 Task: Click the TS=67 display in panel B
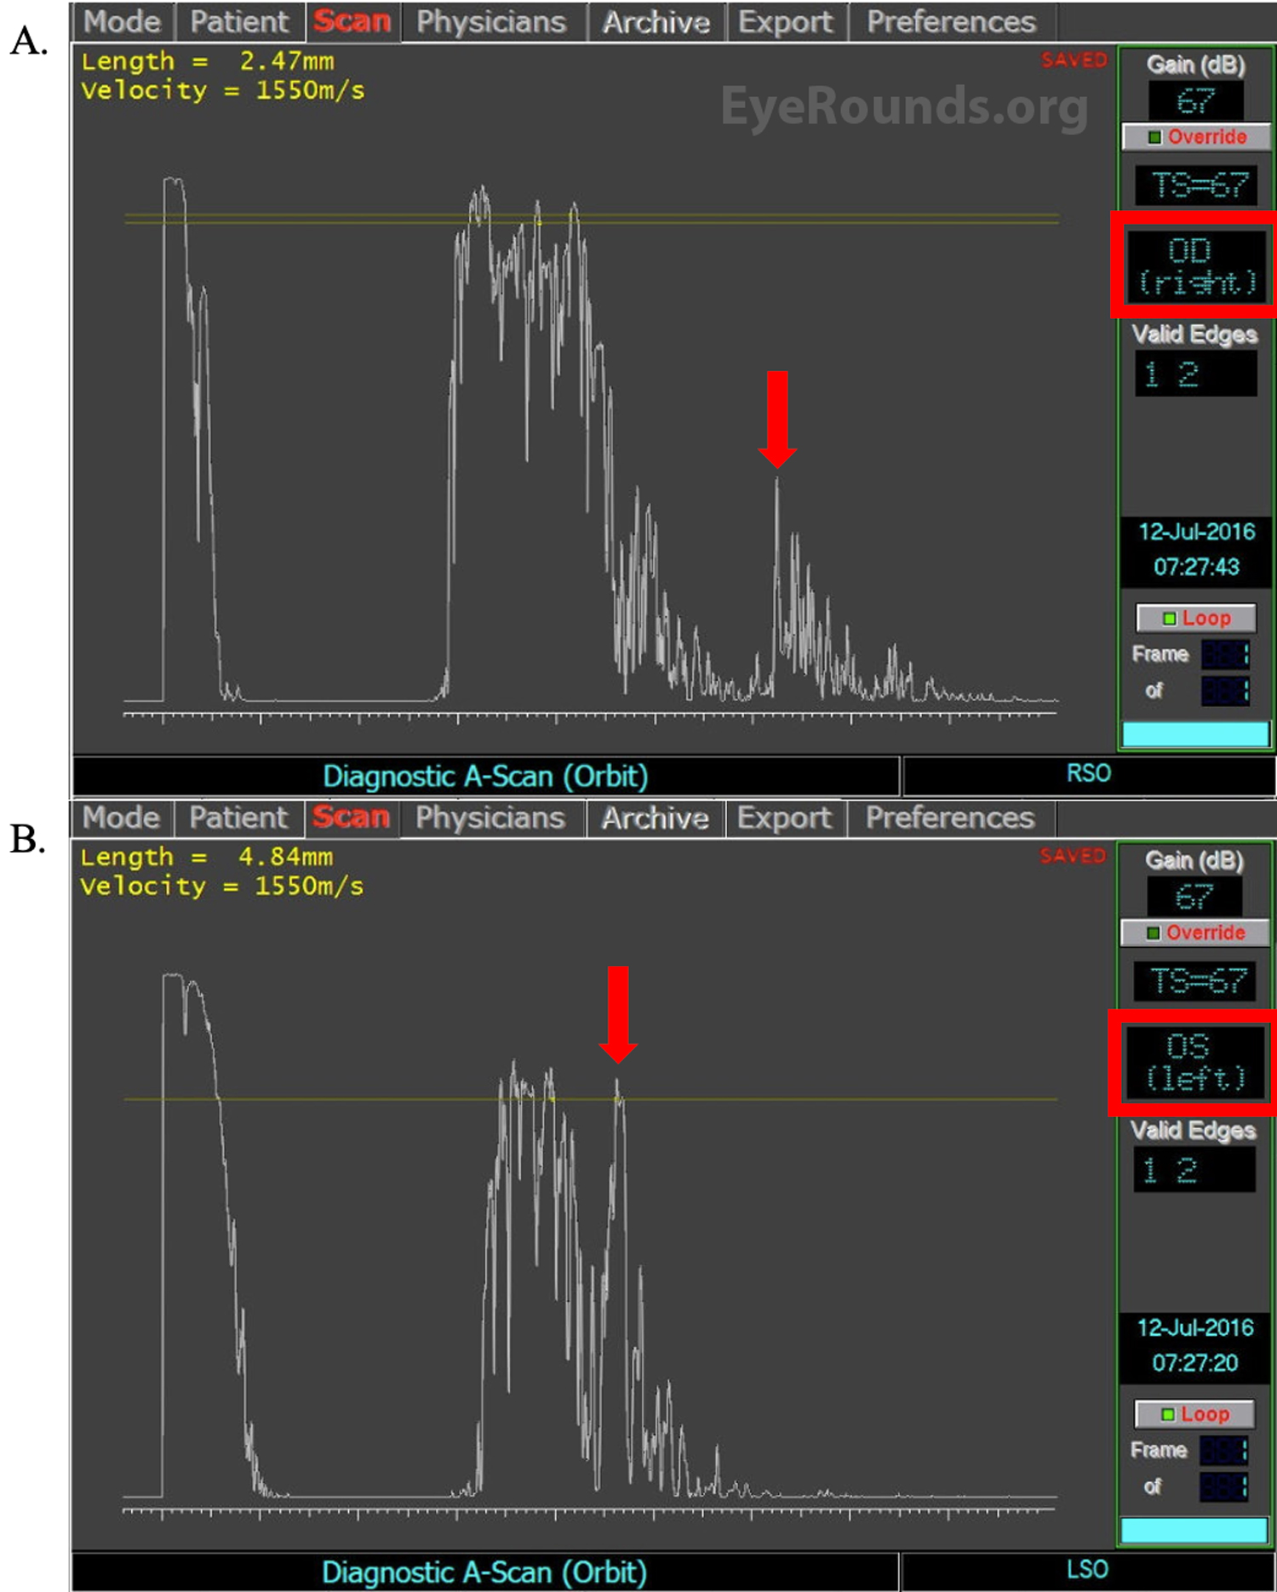[x=1194, y=981]
